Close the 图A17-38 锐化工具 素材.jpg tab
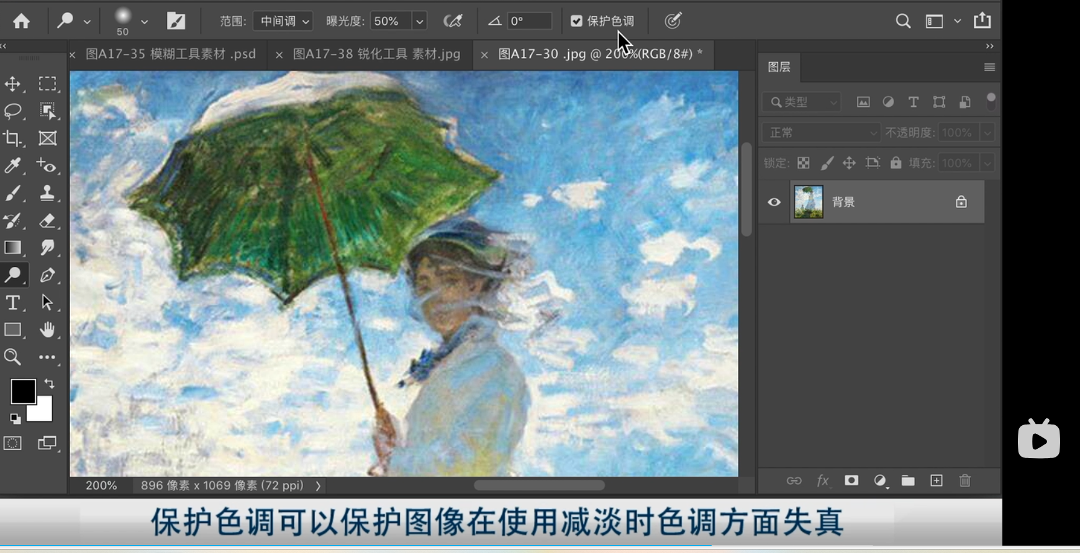 279,55
